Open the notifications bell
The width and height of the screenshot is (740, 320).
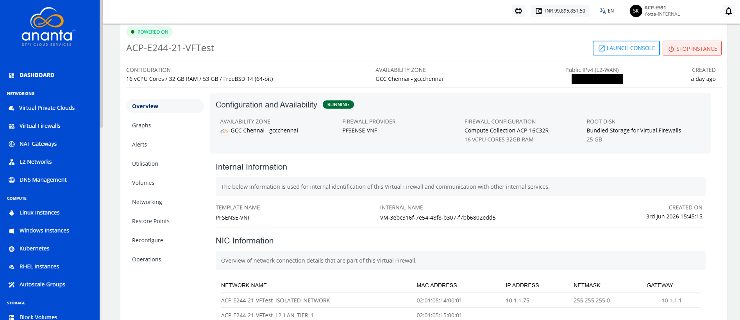coord(729,11)
